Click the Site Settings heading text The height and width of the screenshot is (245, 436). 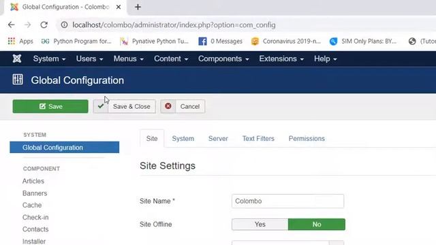168,165
